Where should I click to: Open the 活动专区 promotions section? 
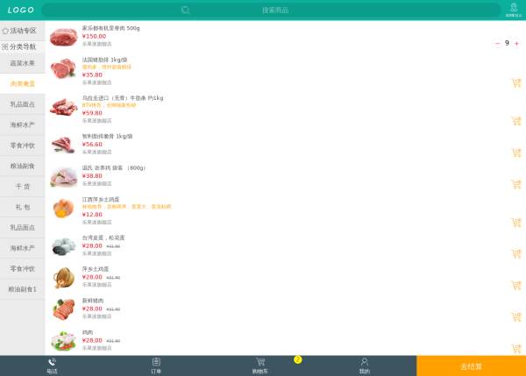[22, 30]
